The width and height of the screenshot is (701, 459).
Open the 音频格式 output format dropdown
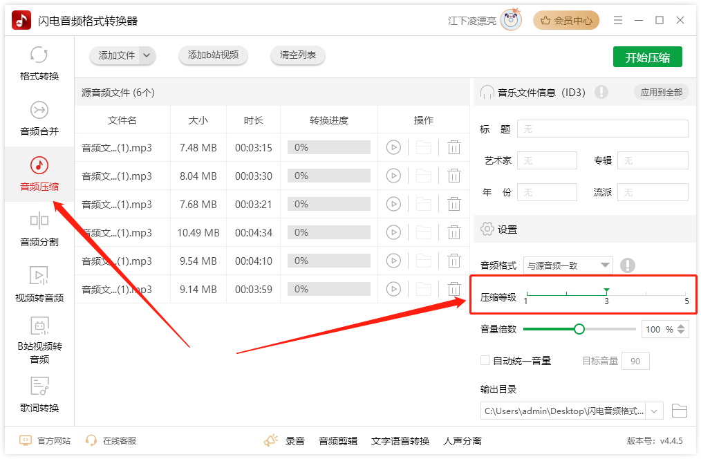coord(605,265)
